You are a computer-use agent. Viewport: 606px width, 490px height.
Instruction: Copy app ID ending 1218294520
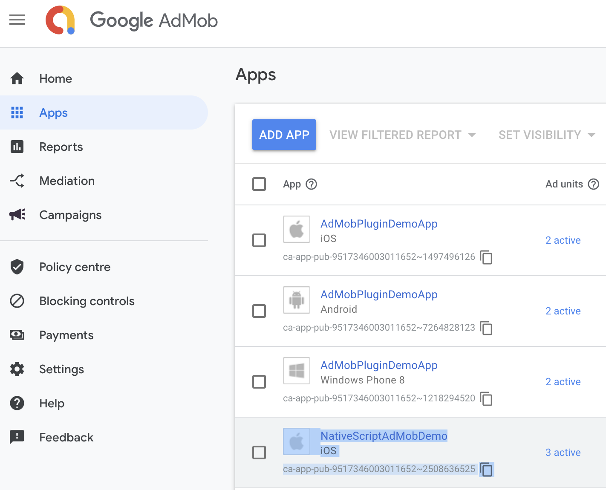(486, 399)
